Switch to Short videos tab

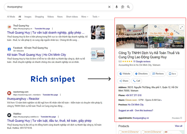tap(72, 17)
